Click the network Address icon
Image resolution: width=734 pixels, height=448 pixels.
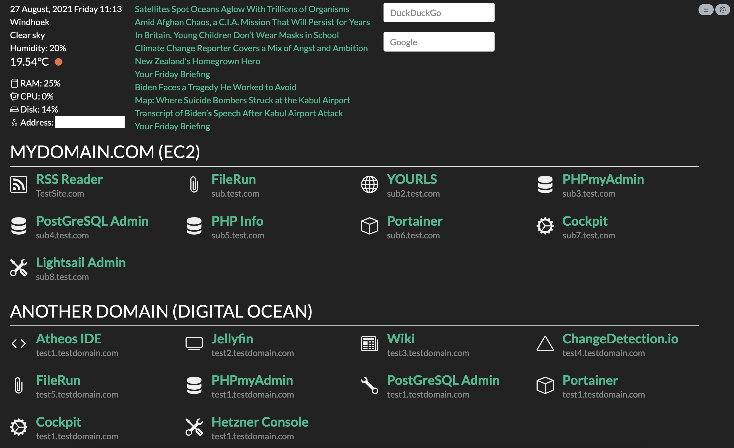tap(14, 122)
